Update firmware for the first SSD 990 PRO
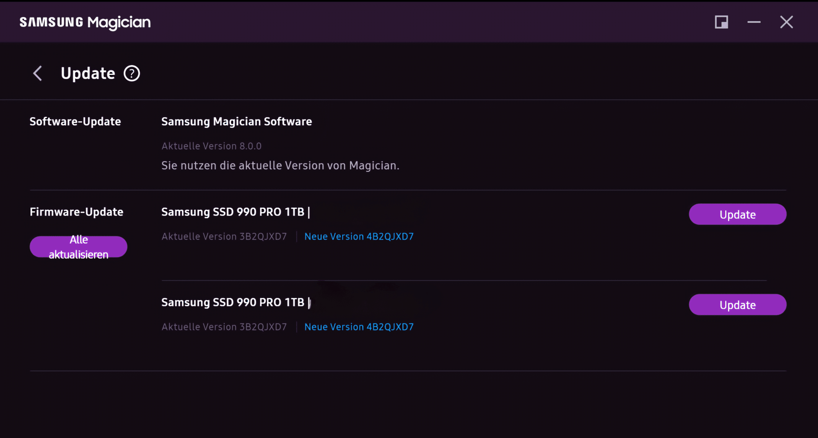 [737, 214]
